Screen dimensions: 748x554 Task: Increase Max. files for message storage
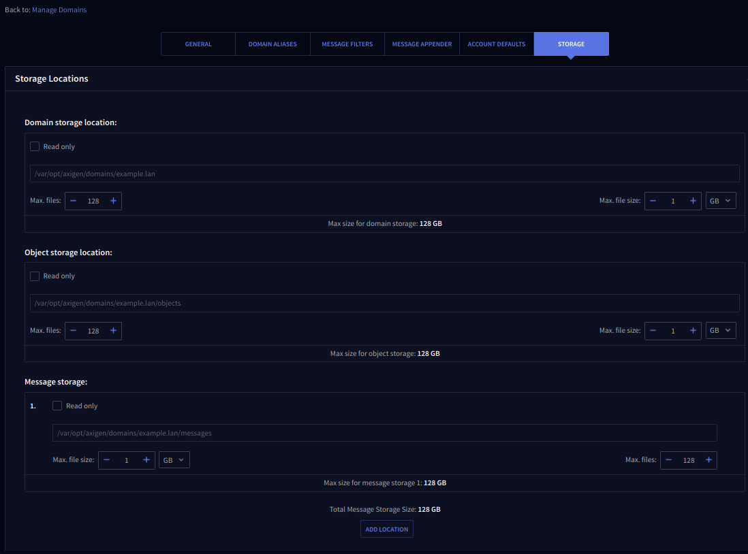708,460
